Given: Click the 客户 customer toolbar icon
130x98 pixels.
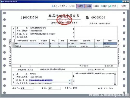Looking at the screenshot, I should click(x=61, y=6).
